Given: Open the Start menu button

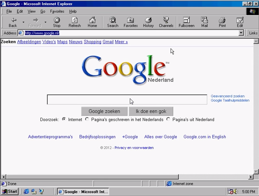Looking at the screenshot, I should pyautogui.click(x=10, y=192).
